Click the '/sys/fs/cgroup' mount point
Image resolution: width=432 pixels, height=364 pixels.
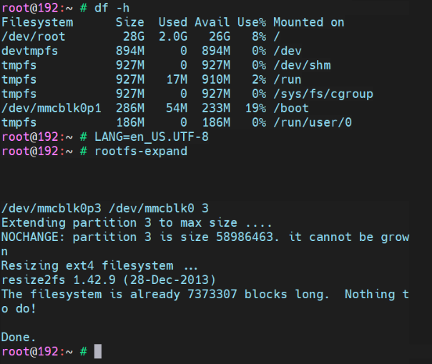[323, 94]
